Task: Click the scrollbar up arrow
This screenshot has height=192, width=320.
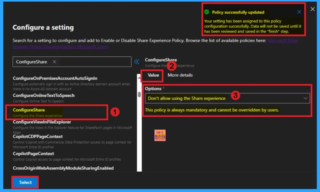Action: 139,78
